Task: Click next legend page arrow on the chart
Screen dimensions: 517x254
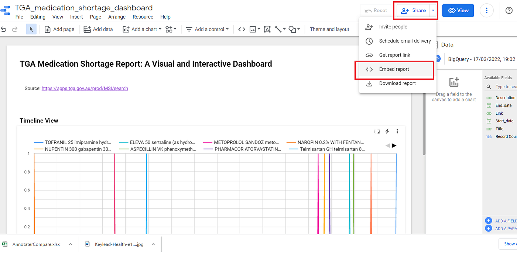Action: click(394, 145)
